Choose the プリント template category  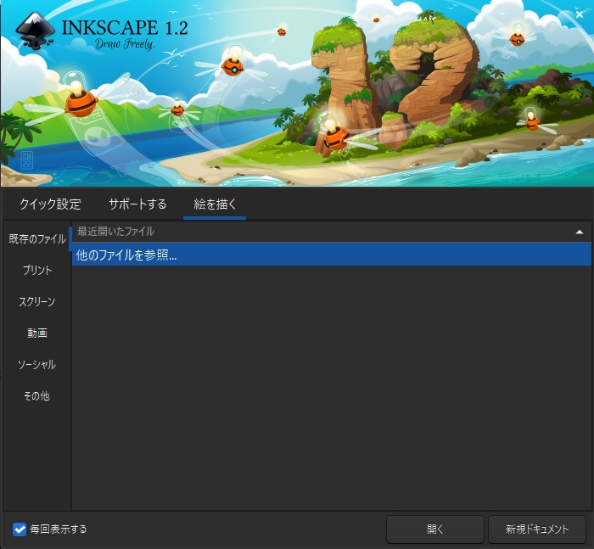[x=37, y=270]
